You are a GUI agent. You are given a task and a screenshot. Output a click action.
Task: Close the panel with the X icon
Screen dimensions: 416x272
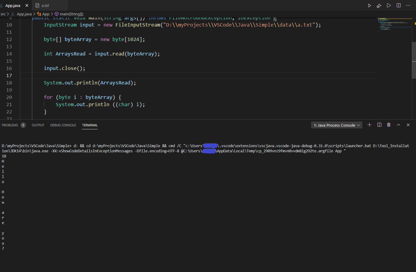408,125
